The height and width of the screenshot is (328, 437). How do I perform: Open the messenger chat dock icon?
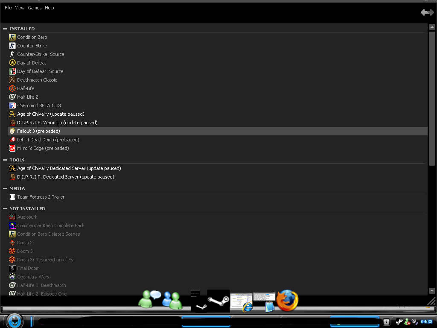[x=150, y=299]
